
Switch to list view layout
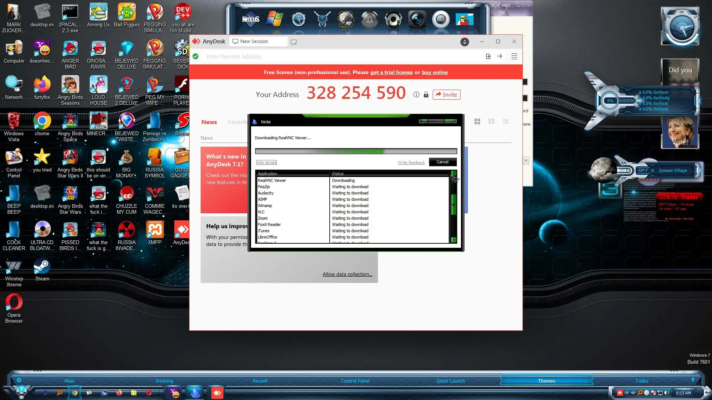point(505,121)
